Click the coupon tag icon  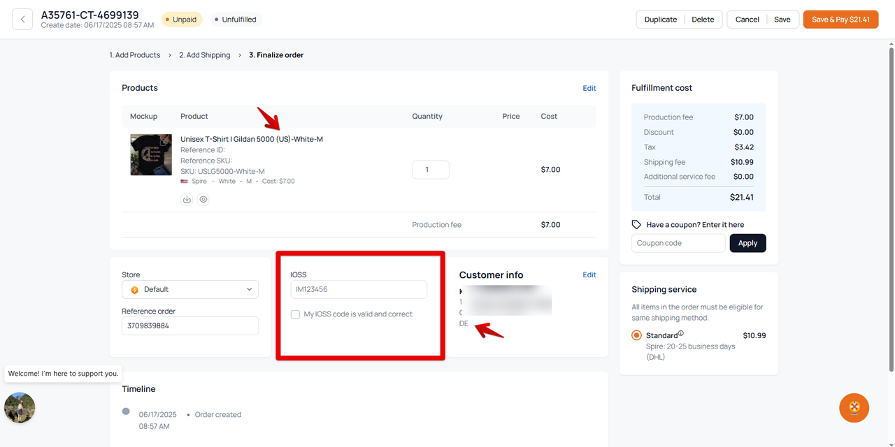click(x=636, y=225)
